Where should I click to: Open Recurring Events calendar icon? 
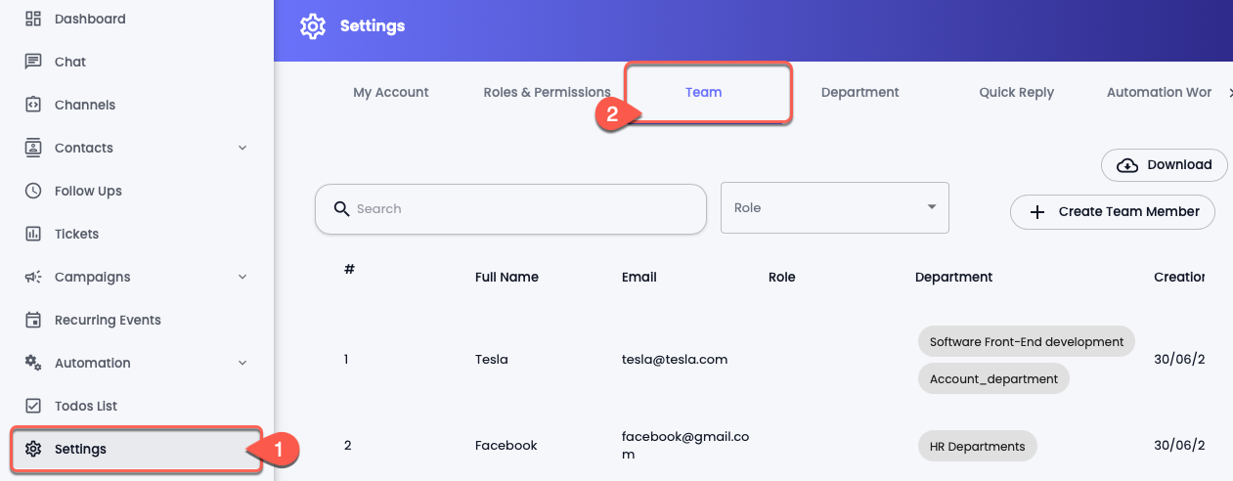[x=33, y=320]
